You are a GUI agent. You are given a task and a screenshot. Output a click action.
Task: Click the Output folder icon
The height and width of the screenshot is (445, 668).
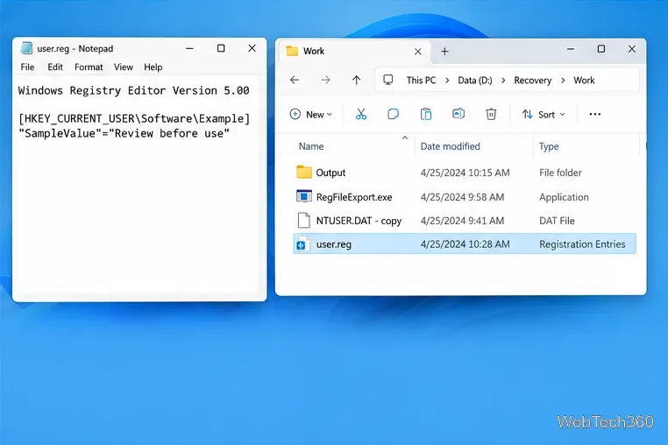[303, 172]
